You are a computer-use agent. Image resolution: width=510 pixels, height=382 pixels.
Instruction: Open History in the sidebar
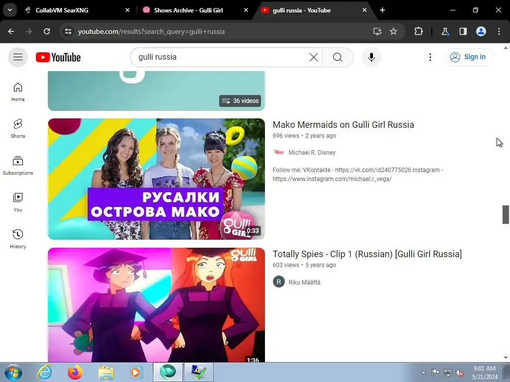(18, 239)
